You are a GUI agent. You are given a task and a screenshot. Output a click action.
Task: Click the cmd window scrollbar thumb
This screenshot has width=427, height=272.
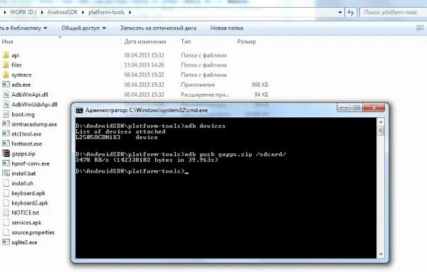pos(381,131)
